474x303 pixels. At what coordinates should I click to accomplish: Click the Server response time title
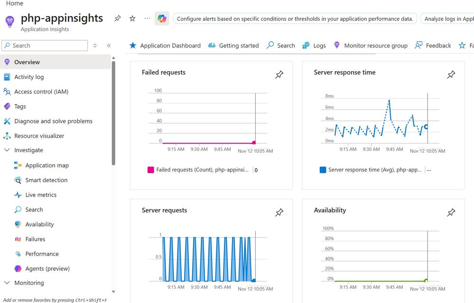[x=344, y=72]
